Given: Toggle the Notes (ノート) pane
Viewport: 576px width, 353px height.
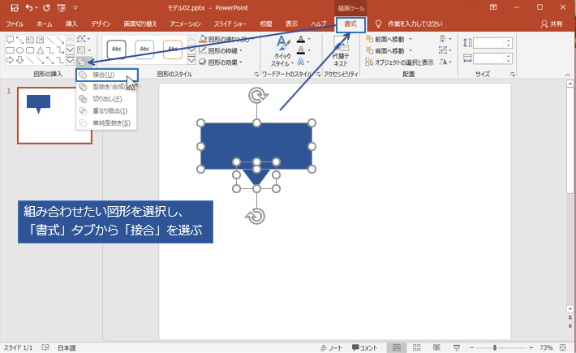Looking at the screenshot, I should tap(331, 348).
